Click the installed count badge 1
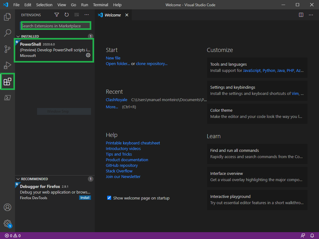This screenshot has width=319, height=239. click(91, 36)
